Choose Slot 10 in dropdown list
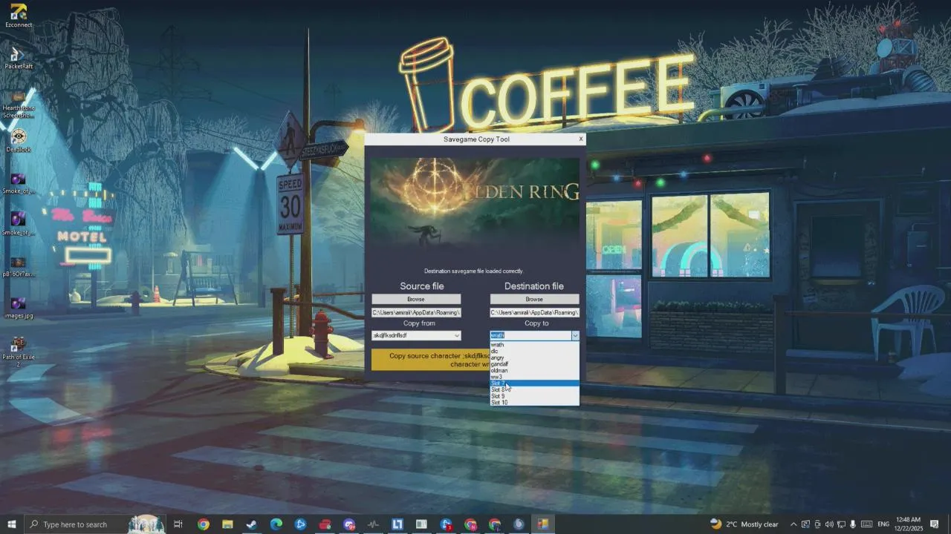 (534, 402)
